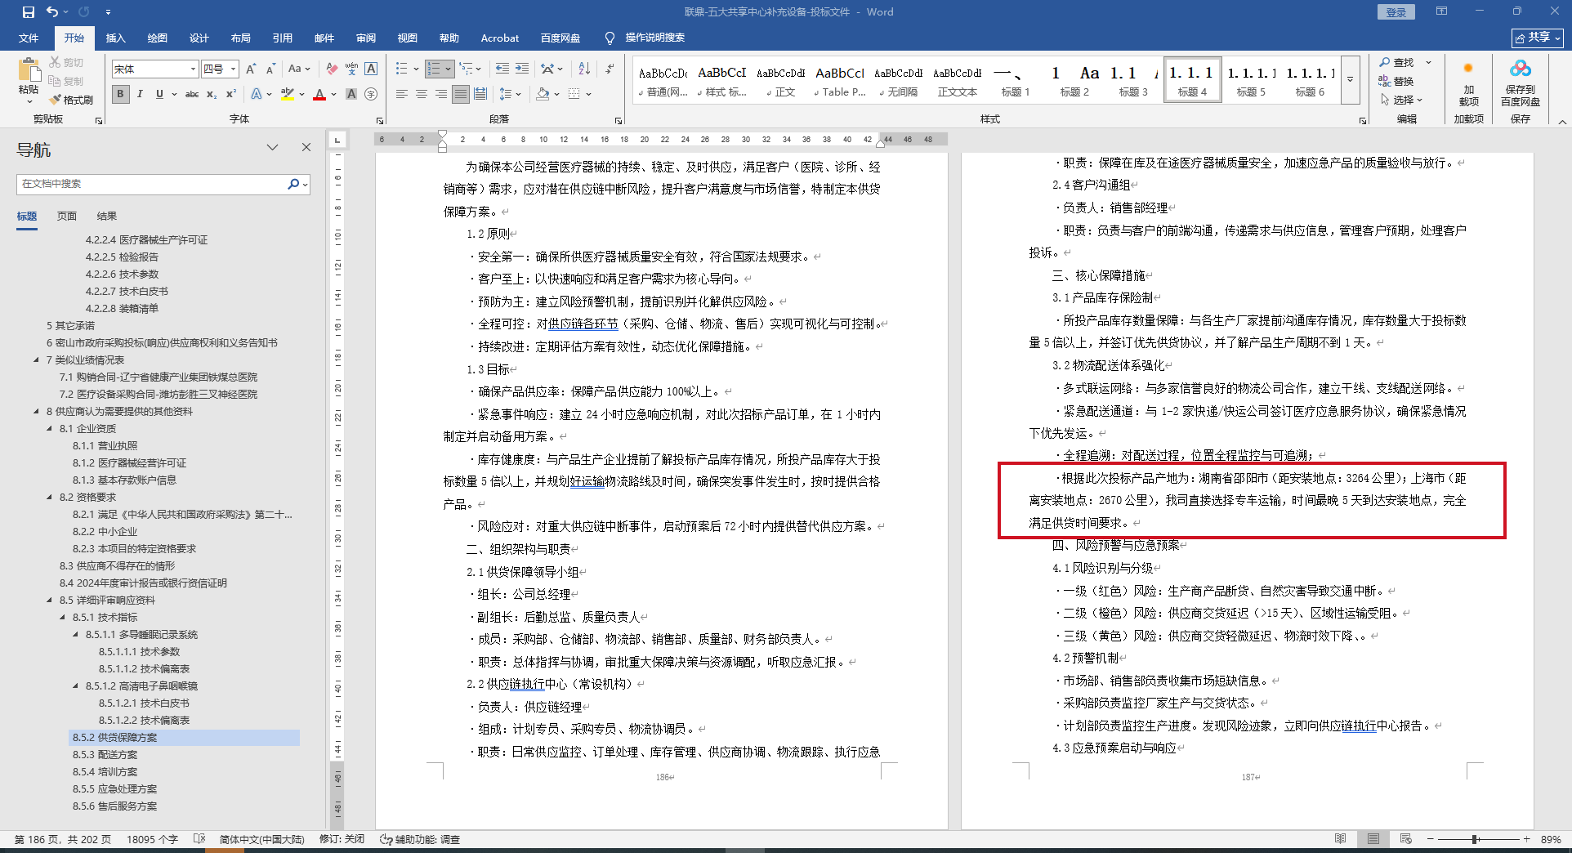
Task: Switch to the 审阅 (Review) tab
Action: pyautogui.click(x=366, y=38)
